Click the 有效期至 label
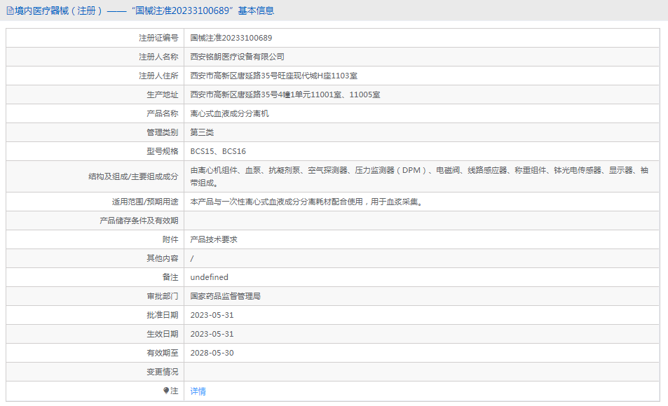 [163, 353]
